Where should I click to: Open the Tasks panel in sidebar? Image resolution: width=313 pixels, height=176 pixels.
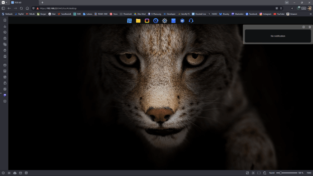coord(5,83)
